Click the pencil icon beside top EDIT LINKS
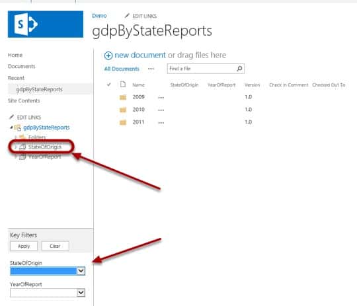The width and height of the screenshot is (357, 306). click(x=127, y=16)
